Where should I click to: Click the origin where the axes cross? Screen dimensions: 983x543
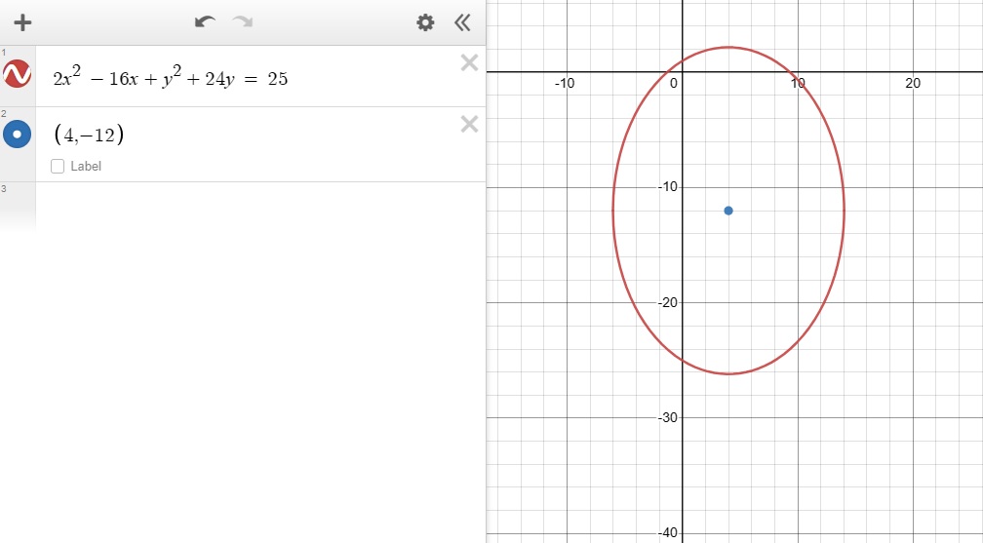coord(683,71)
